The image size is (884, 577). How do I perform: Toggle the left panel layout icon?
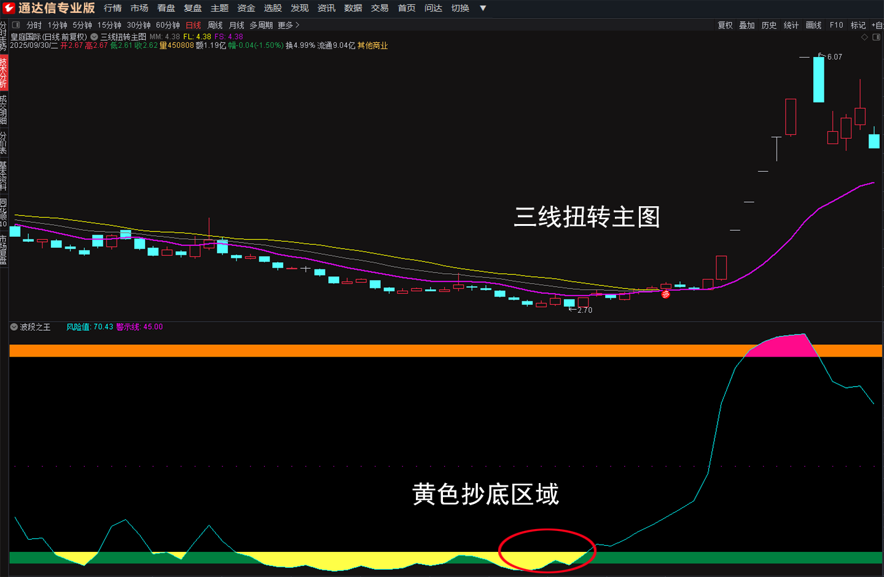tap(16, 25)
